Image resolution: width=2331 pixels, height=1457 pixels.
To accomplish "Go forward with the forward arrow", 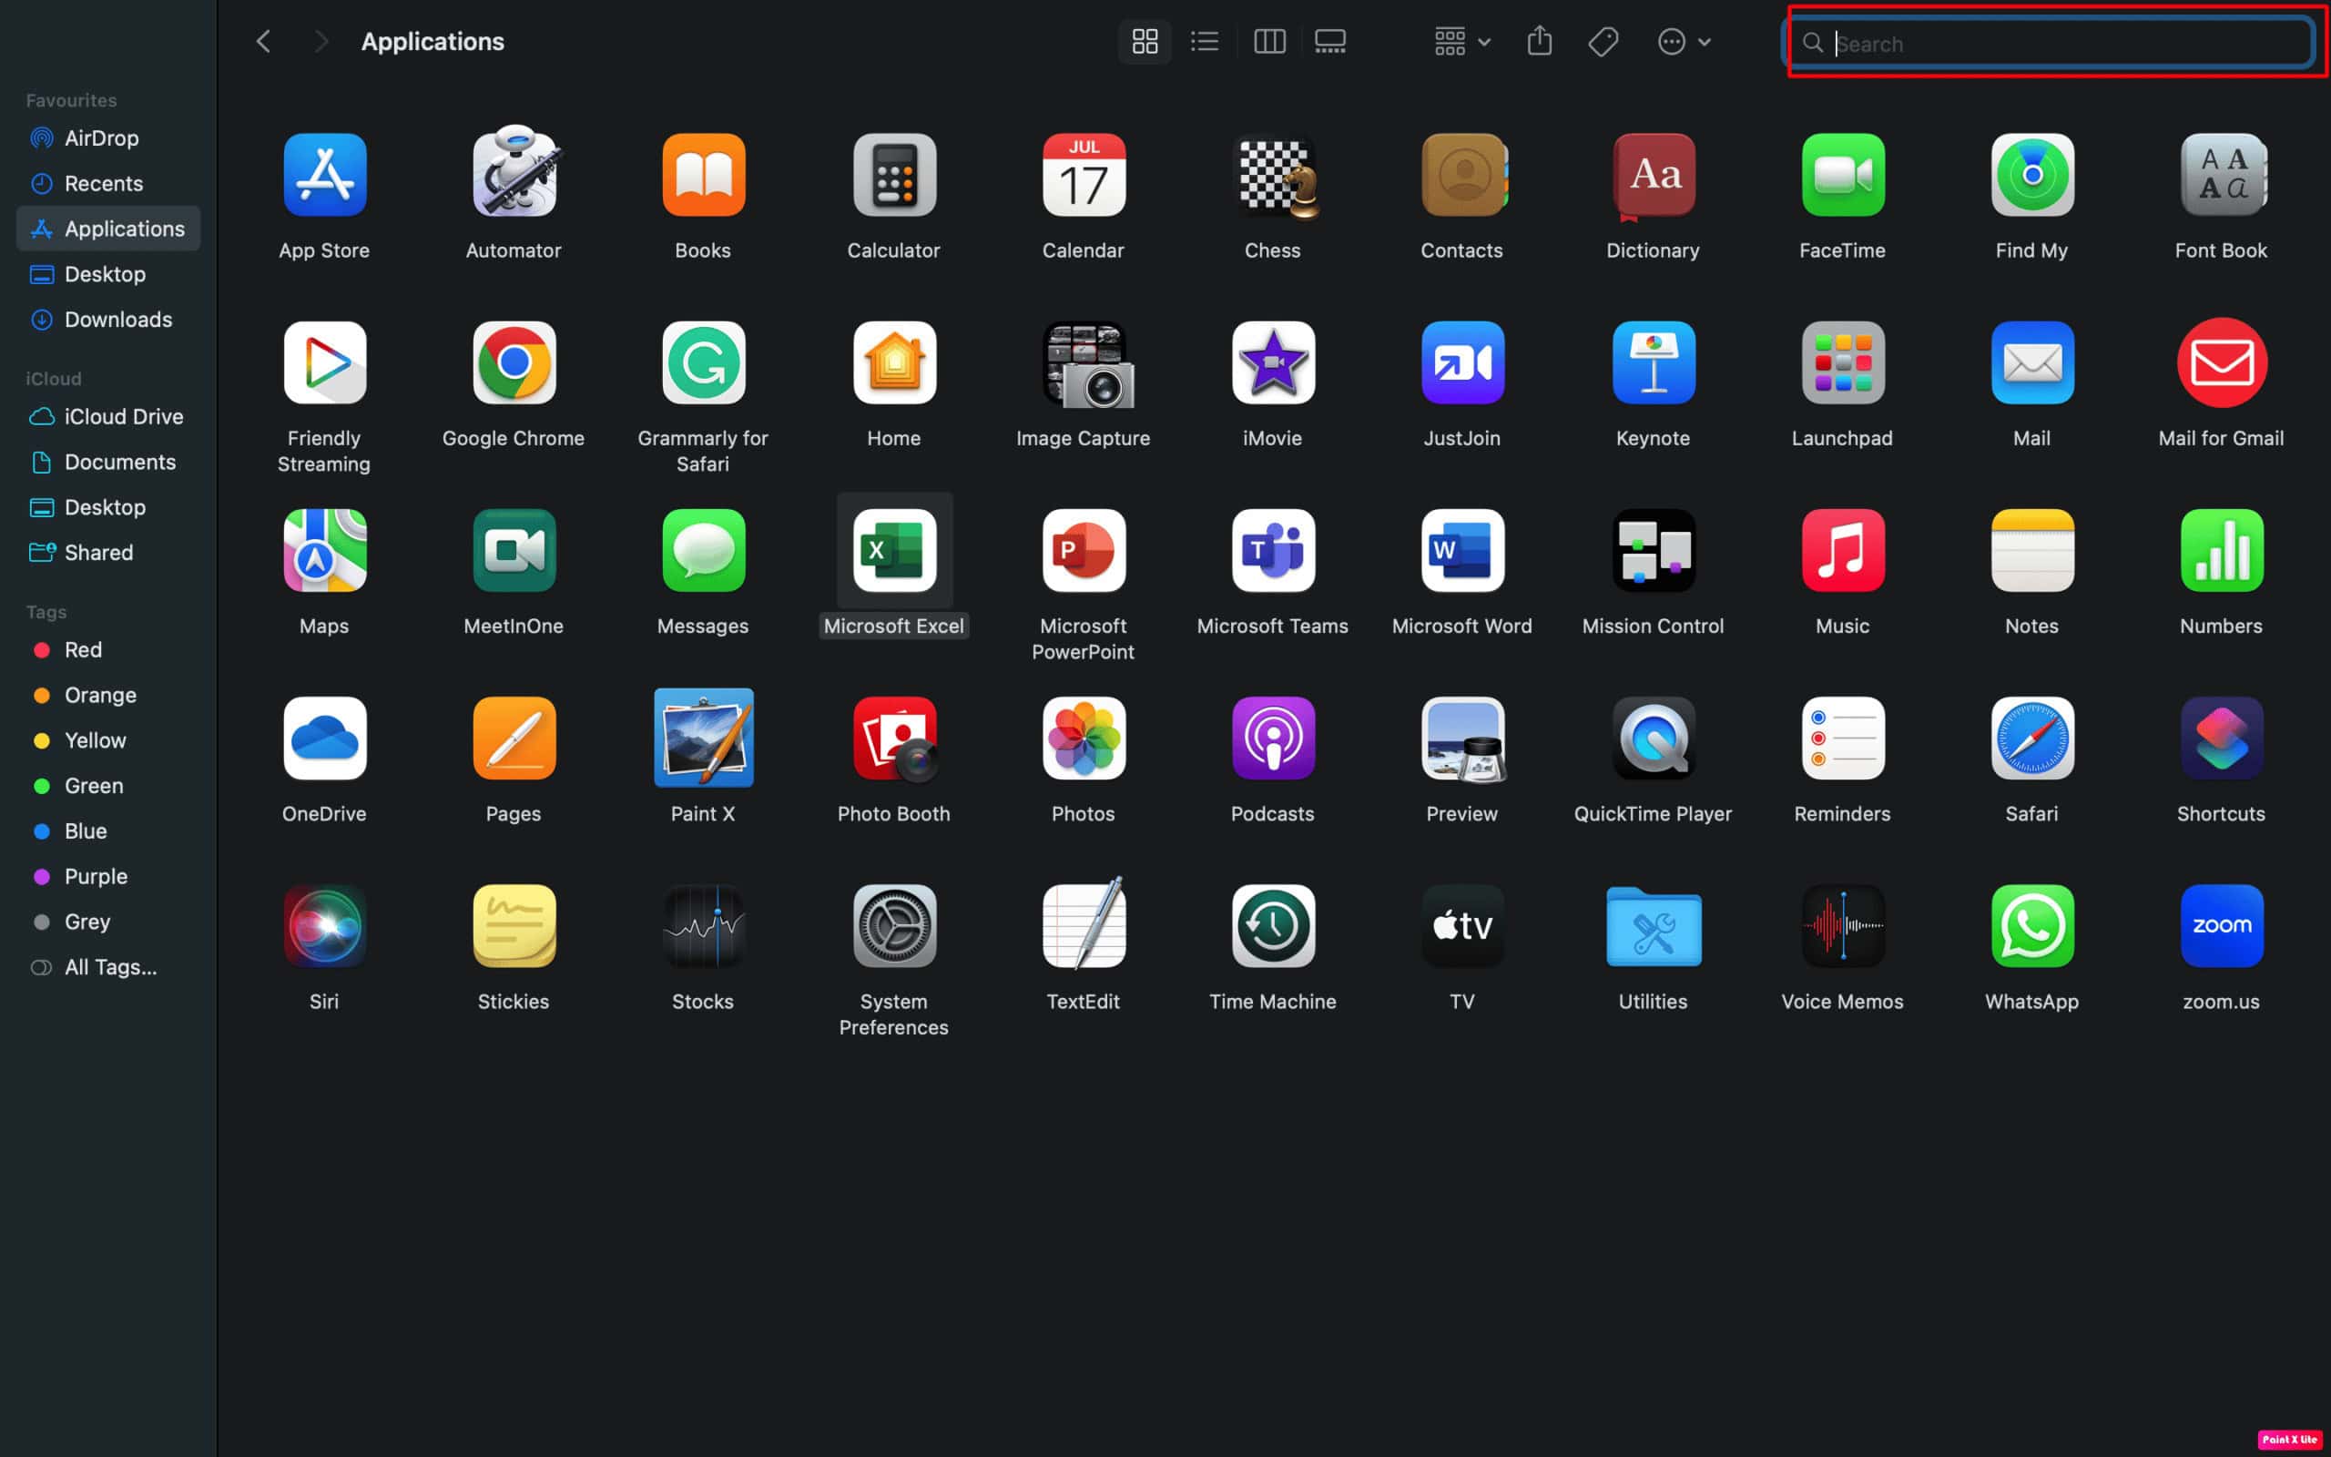I will [x=321, y=42].
